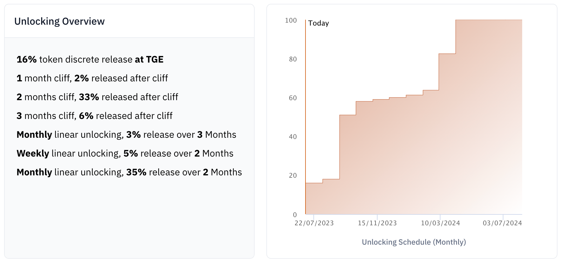Click the 0 label at the y-axis origin
This screenshot has width=561, height=262.
click(x=295, y=215)
